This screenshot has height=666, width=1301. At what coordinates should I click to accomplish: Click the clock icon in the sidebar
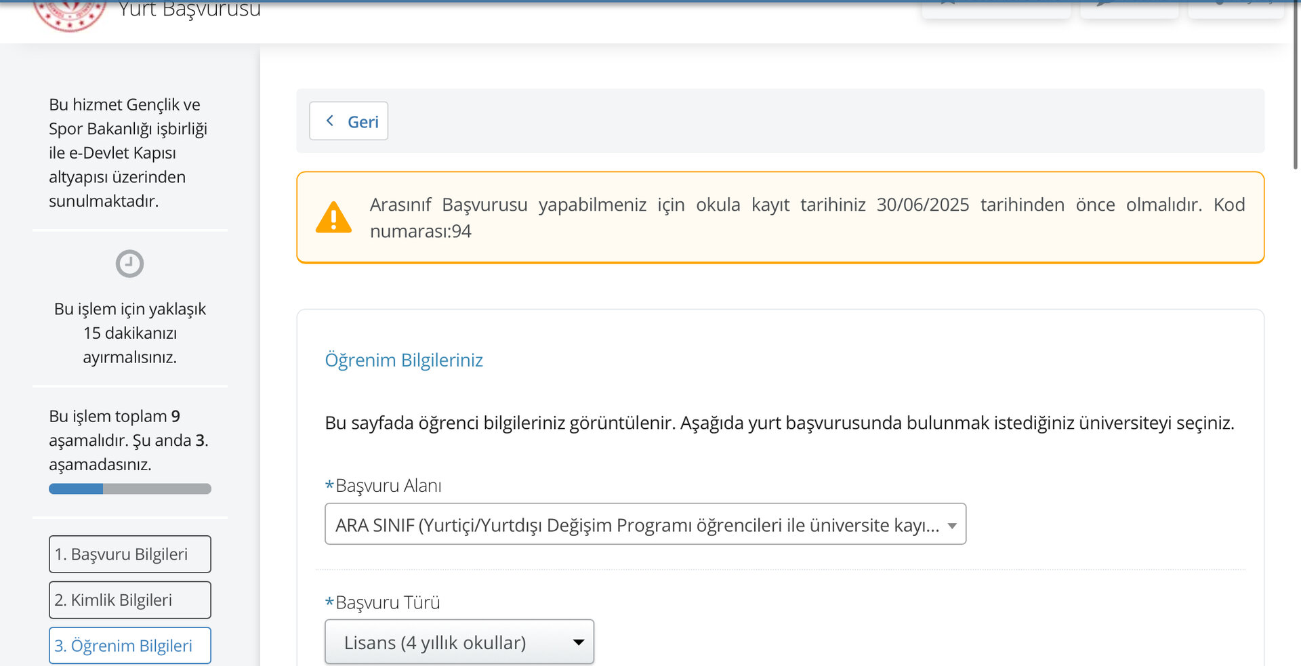129,264
